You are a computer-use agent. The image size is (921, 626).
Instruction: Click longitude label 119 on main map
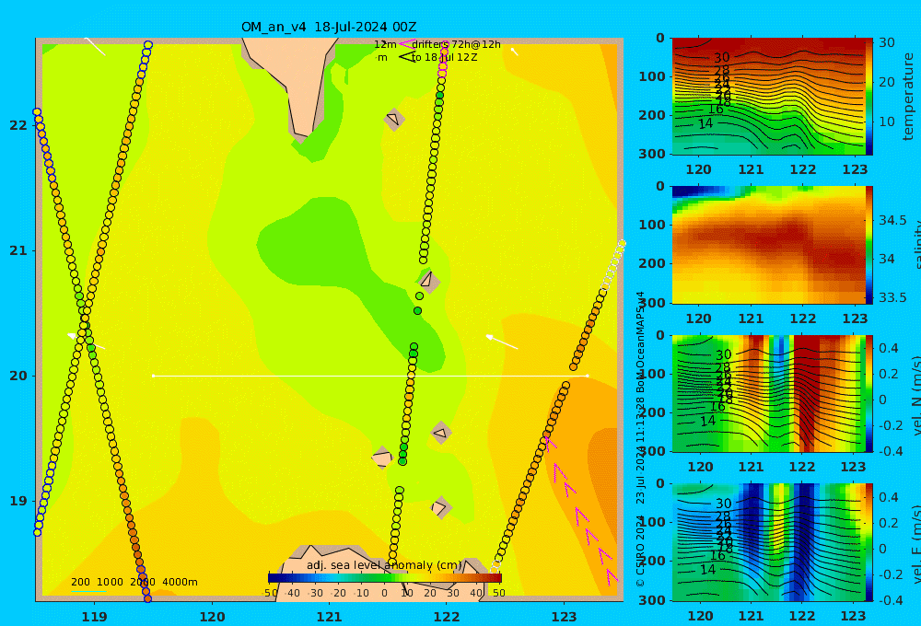tap(94, 617)
